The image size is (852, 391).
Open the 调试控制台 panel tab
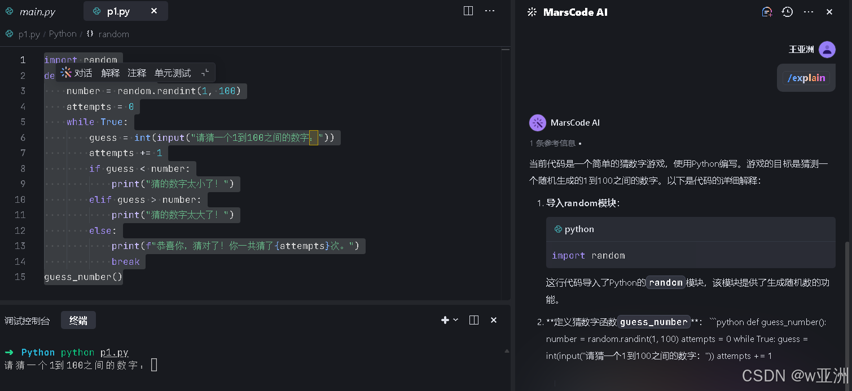coord(27,321)
